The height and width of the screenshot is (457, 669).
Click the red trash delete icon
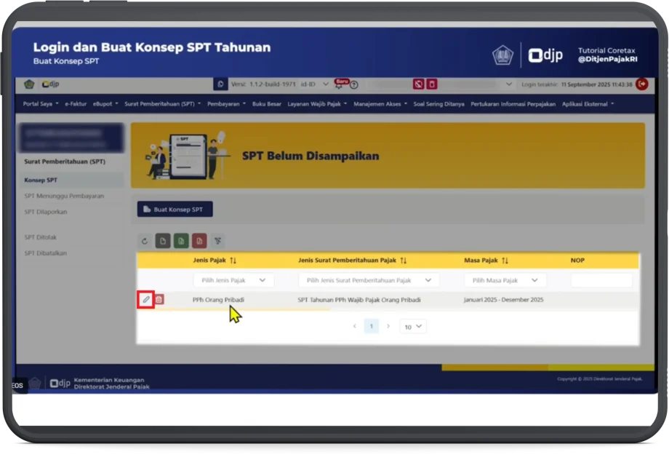(159, 299)
